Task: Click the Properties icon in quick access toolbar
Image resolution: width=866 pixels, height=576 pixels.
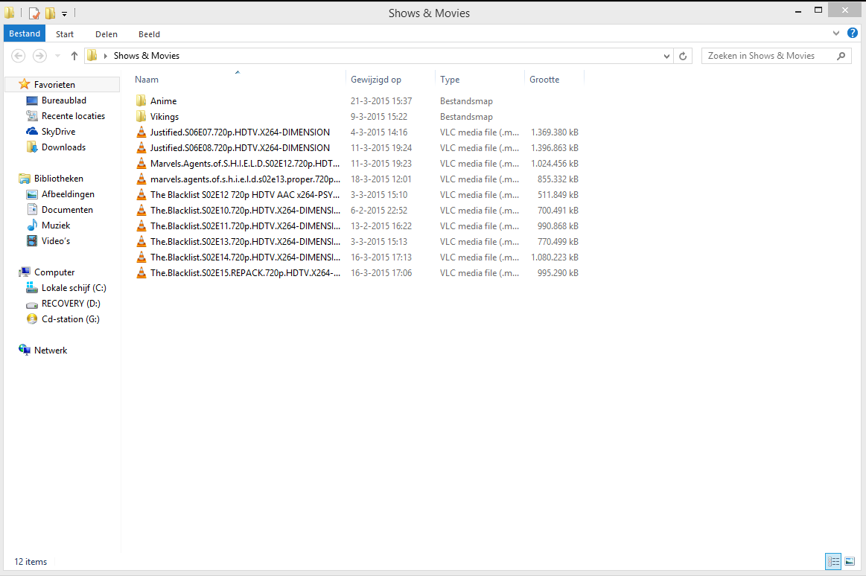Action: pyautogui.click(x=33, y=12)
